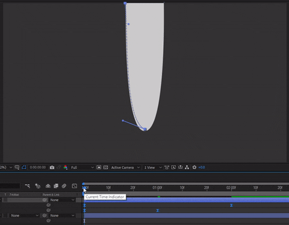Click the second layer's parent pick whip
The image size is (289, 225).
click(45, 215)
